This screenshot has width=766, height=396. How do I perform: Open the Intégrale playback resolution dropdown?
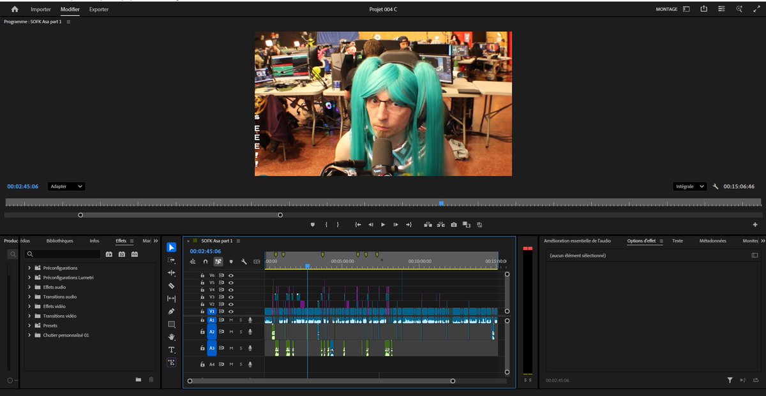[690, 186]
